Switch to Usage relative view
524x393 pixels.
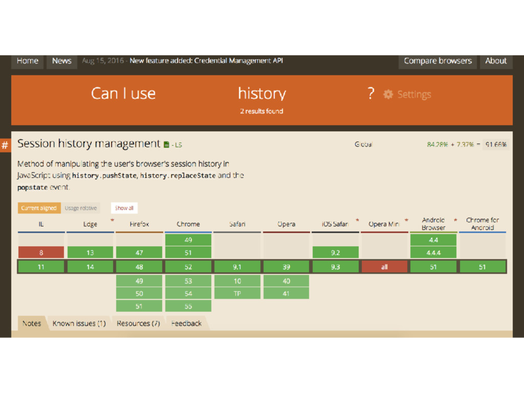80,208
